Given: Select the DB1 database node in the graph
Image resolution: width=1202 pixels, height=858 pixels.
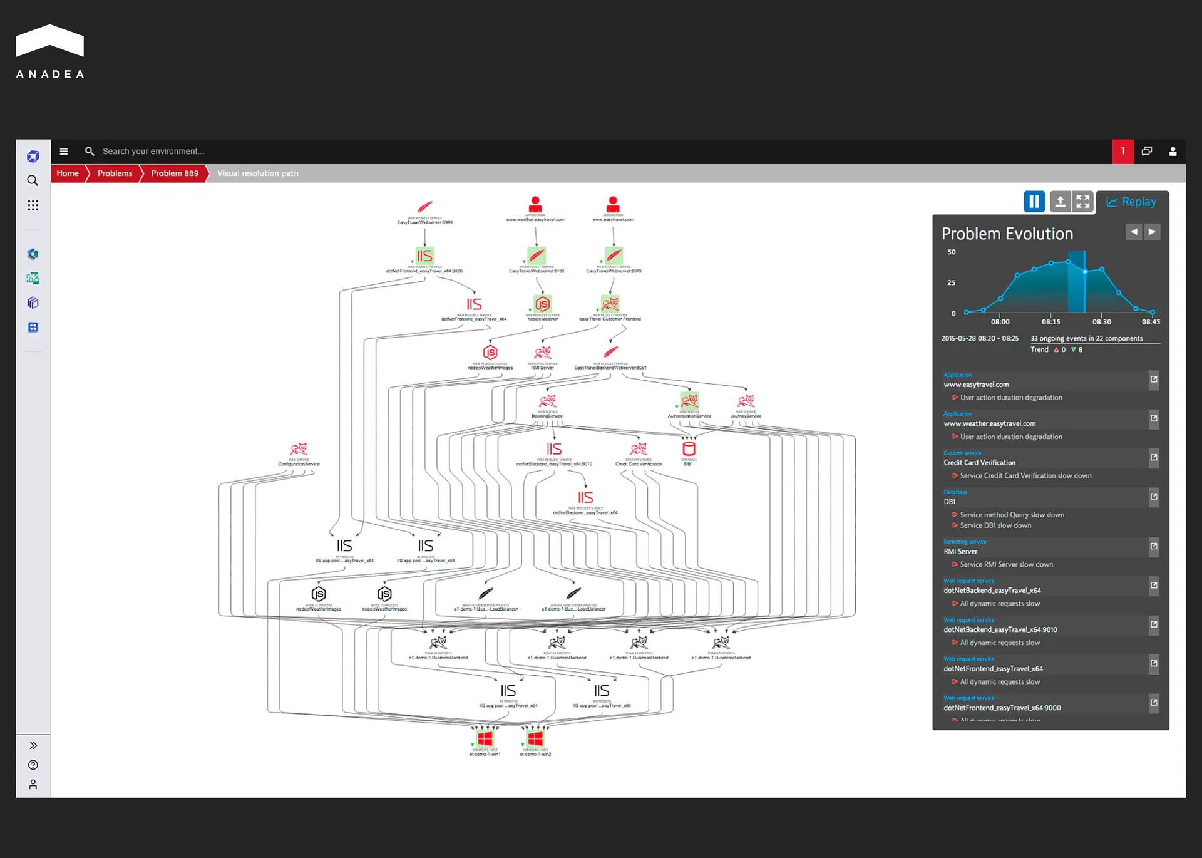Looking at the screenshot, I should 689,448.
